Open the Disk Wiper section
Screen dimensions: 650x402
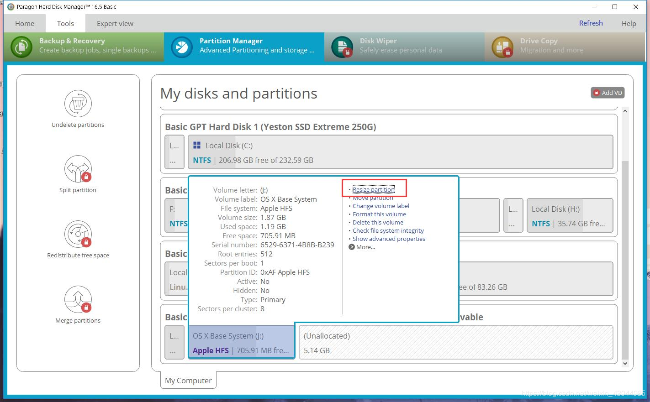[x=404, y=47]
